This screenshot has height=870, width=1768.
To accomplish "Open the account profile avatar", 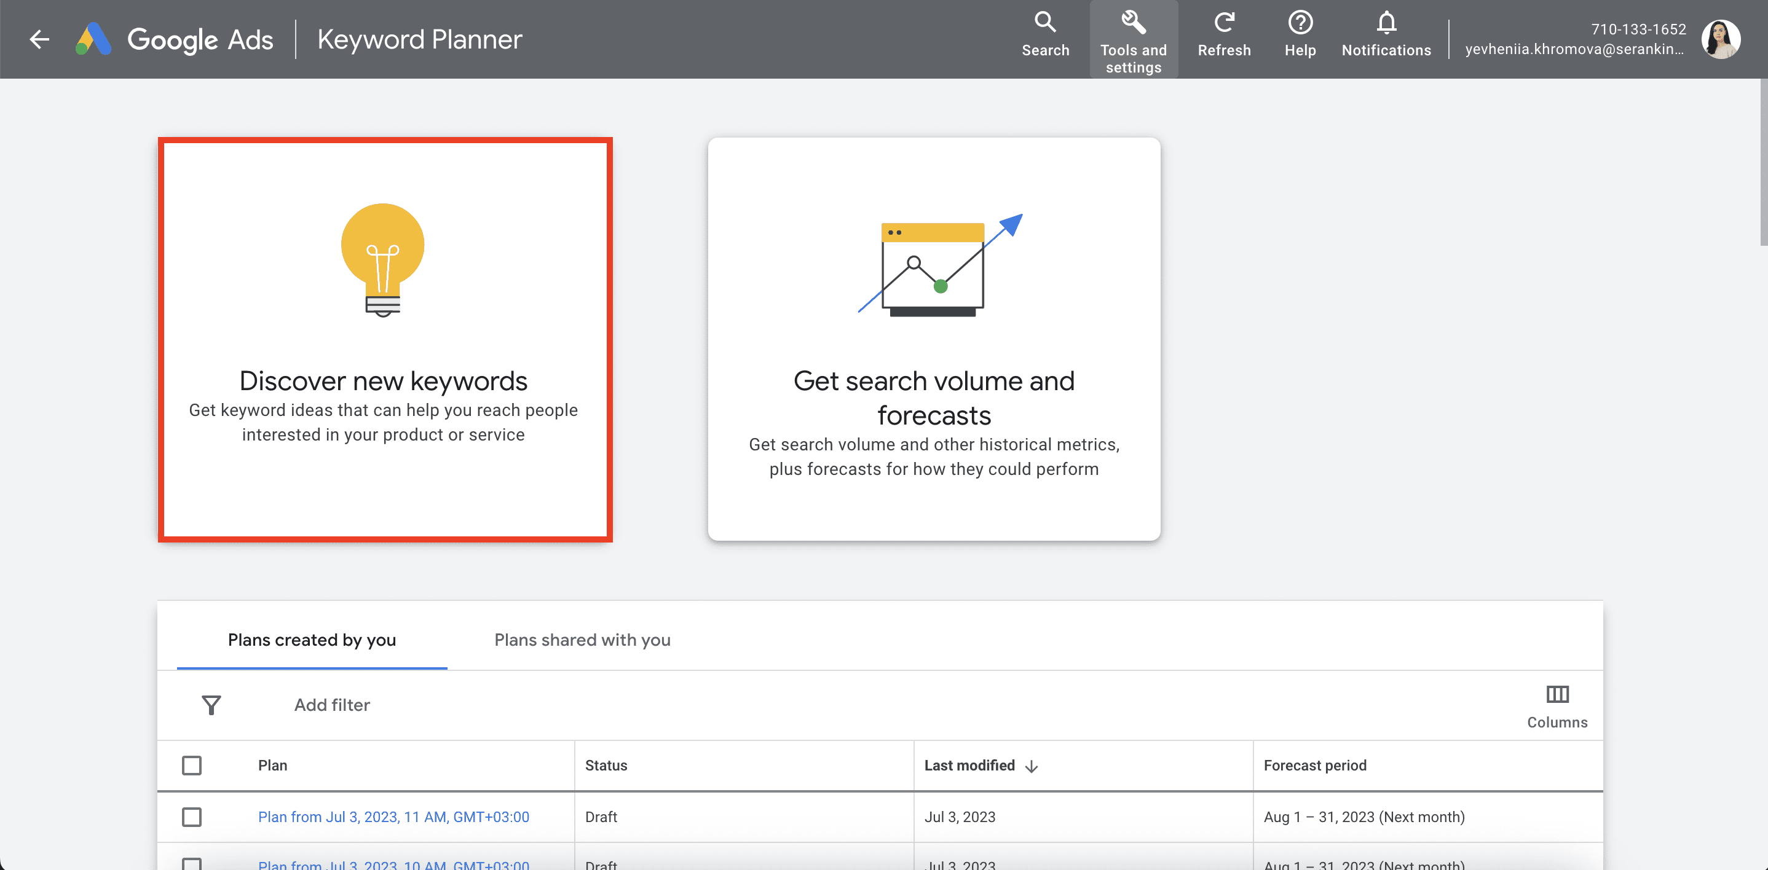I will [x=1721, y=39].
